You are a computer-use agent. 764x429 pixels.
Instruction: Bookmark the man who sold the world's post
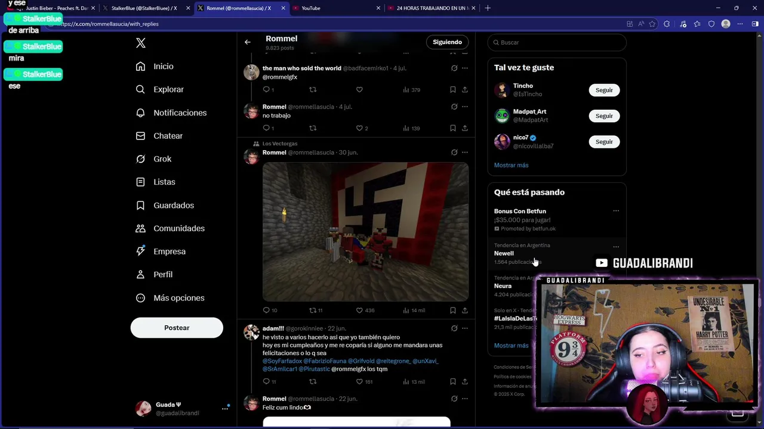click(453, 89)
